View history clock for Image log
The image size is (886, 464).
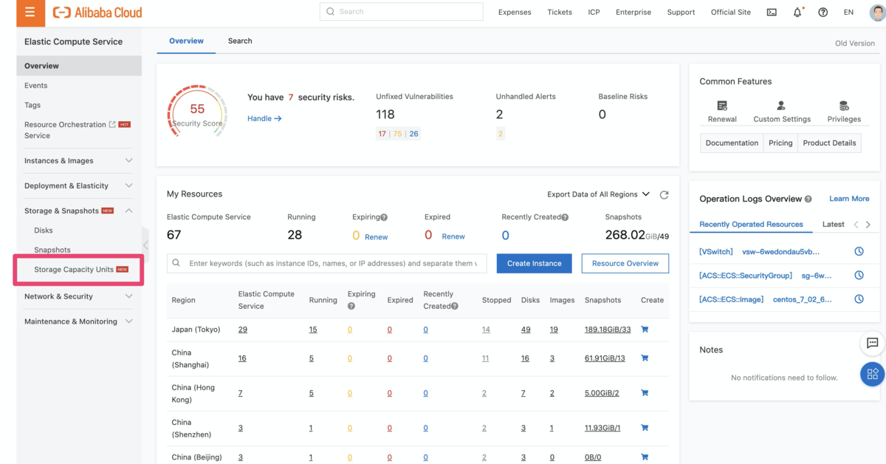(x=859, y=299)
